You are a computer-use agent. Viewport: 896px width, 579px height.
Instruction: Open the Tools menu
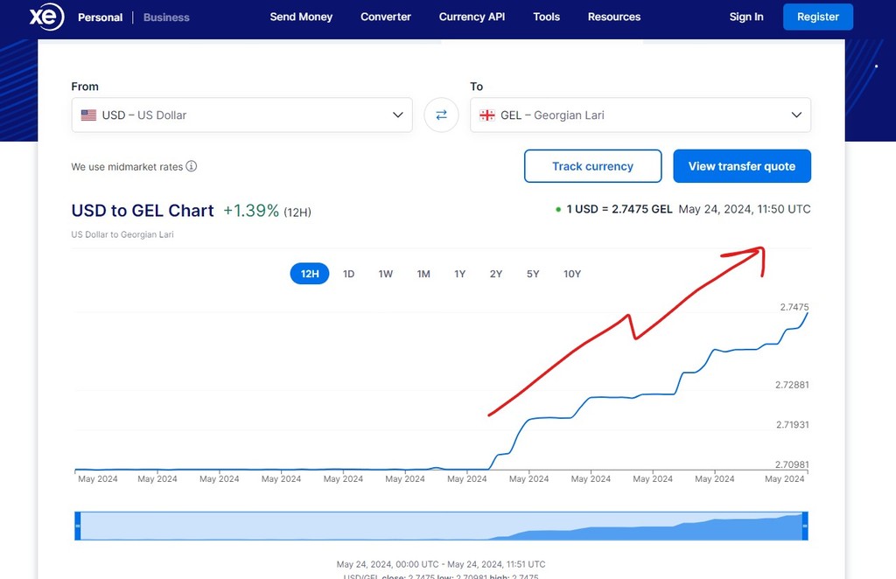click(547, 17)
